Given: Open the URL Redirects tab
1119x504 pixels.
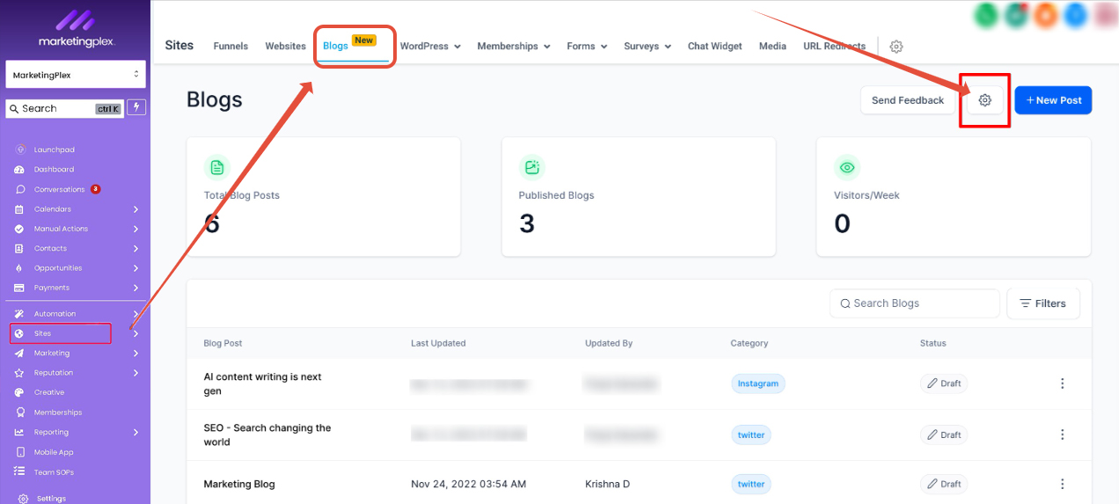Looking at the screenshot, I should (834, 46).
